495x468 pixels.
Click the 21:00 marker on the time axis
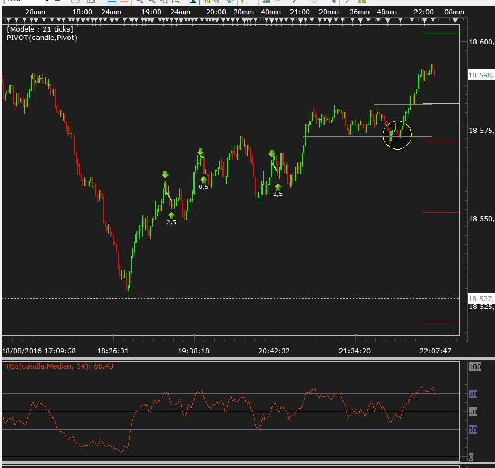click(x=299, y=12)
